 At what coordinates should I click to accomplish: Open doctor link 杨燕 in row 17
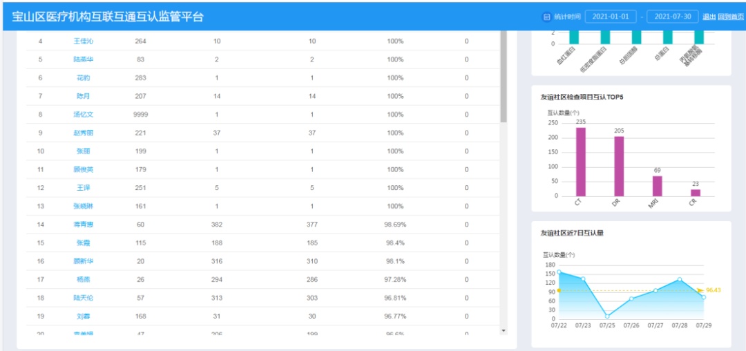pyautogui.click(x=84, y=279)
